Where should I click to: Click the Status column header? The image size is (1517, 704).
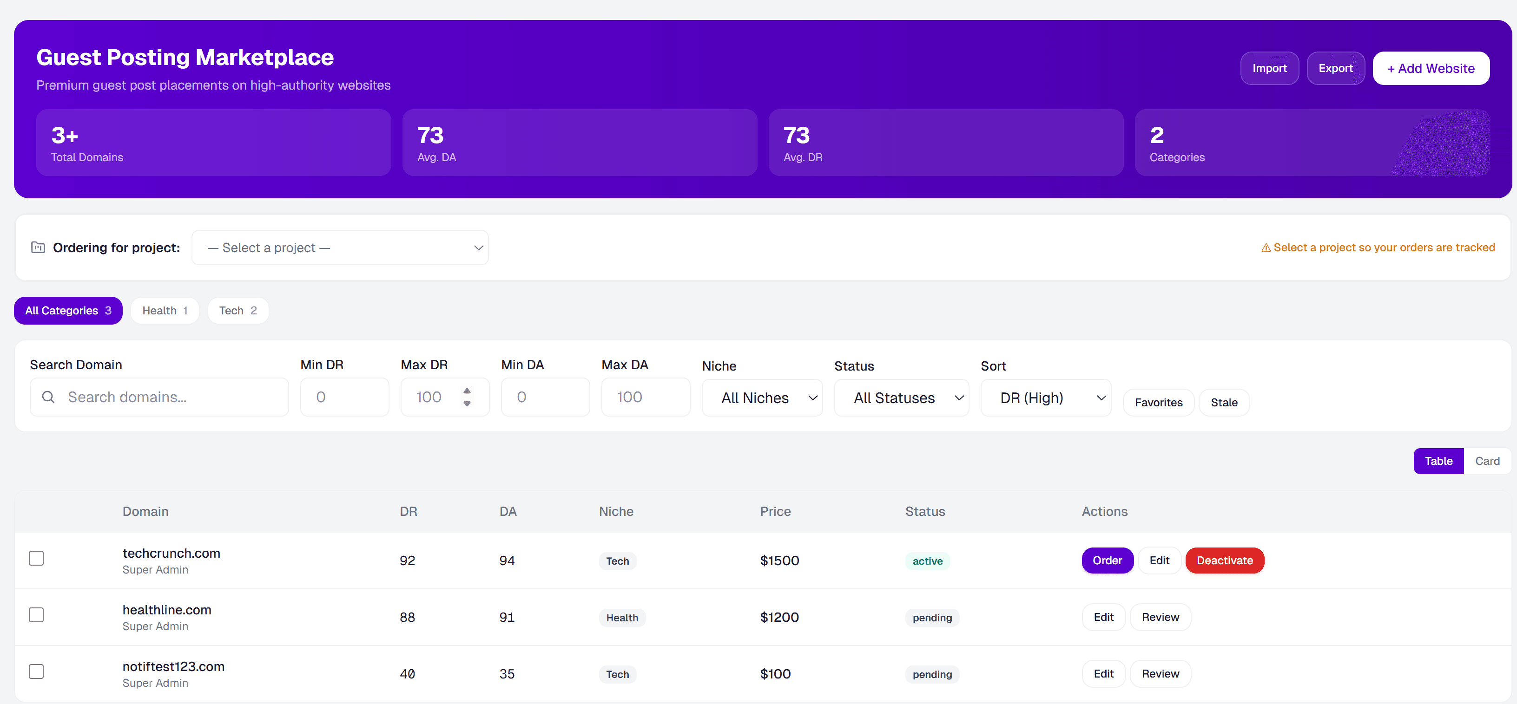coord(924,512)
